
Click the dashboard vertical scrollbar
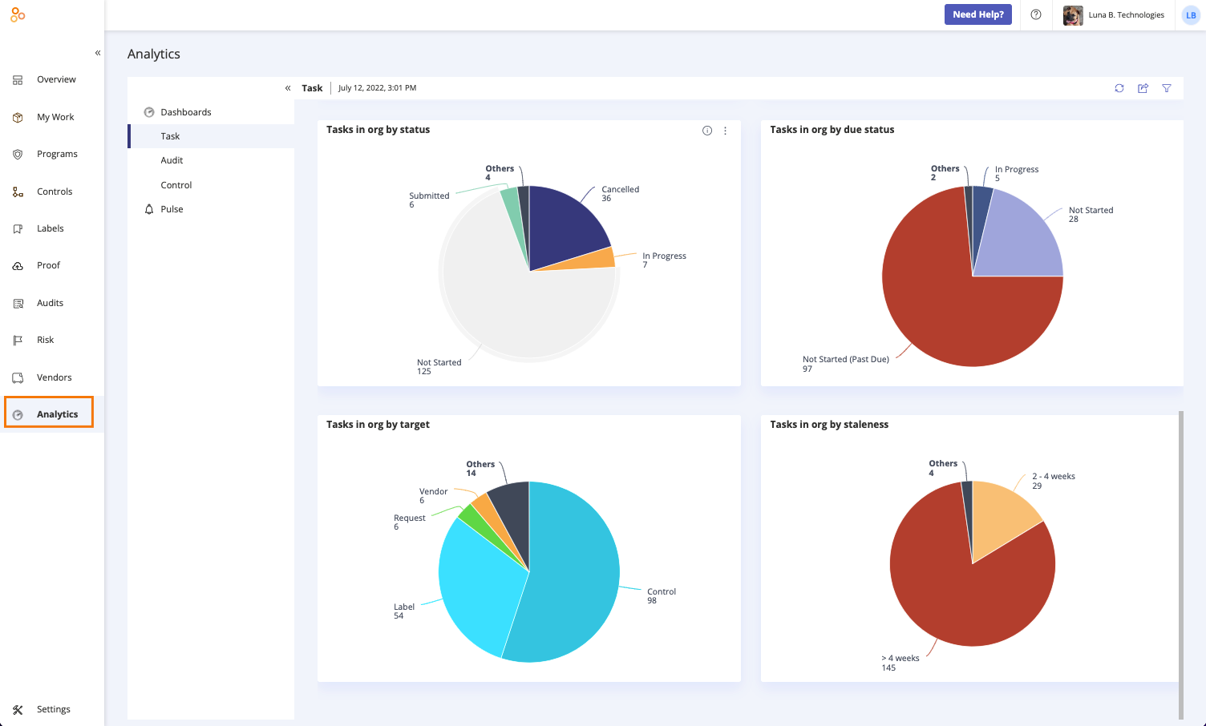tap(1180, 566)
